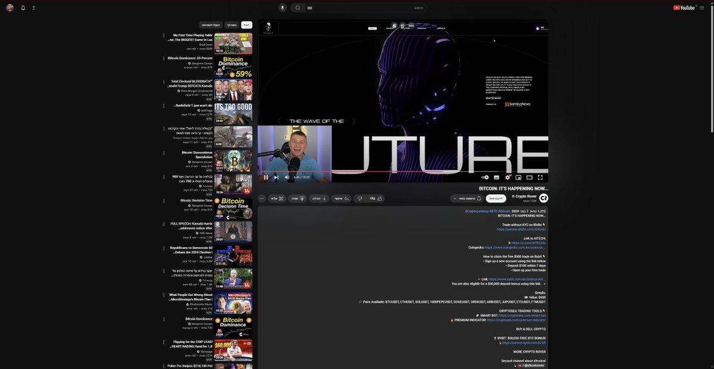The height and width of the screenshot is (369, 714).
Task: Open 'My First Time Playing Table' video thumbnail
Action: coord(233,43)
